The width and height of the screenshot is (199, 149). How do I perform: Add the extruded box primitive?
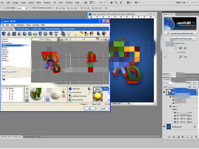click(51, 34)
